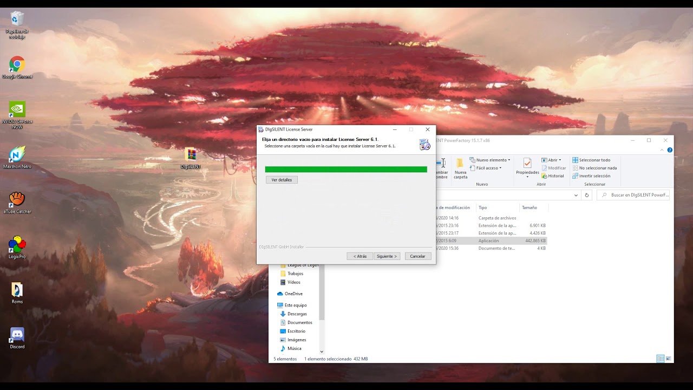Open OneDrive in the navigation pane

point(290,294)
